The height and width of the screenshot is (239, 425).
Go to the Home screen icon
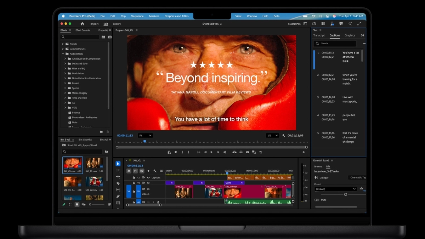[82, 24]
